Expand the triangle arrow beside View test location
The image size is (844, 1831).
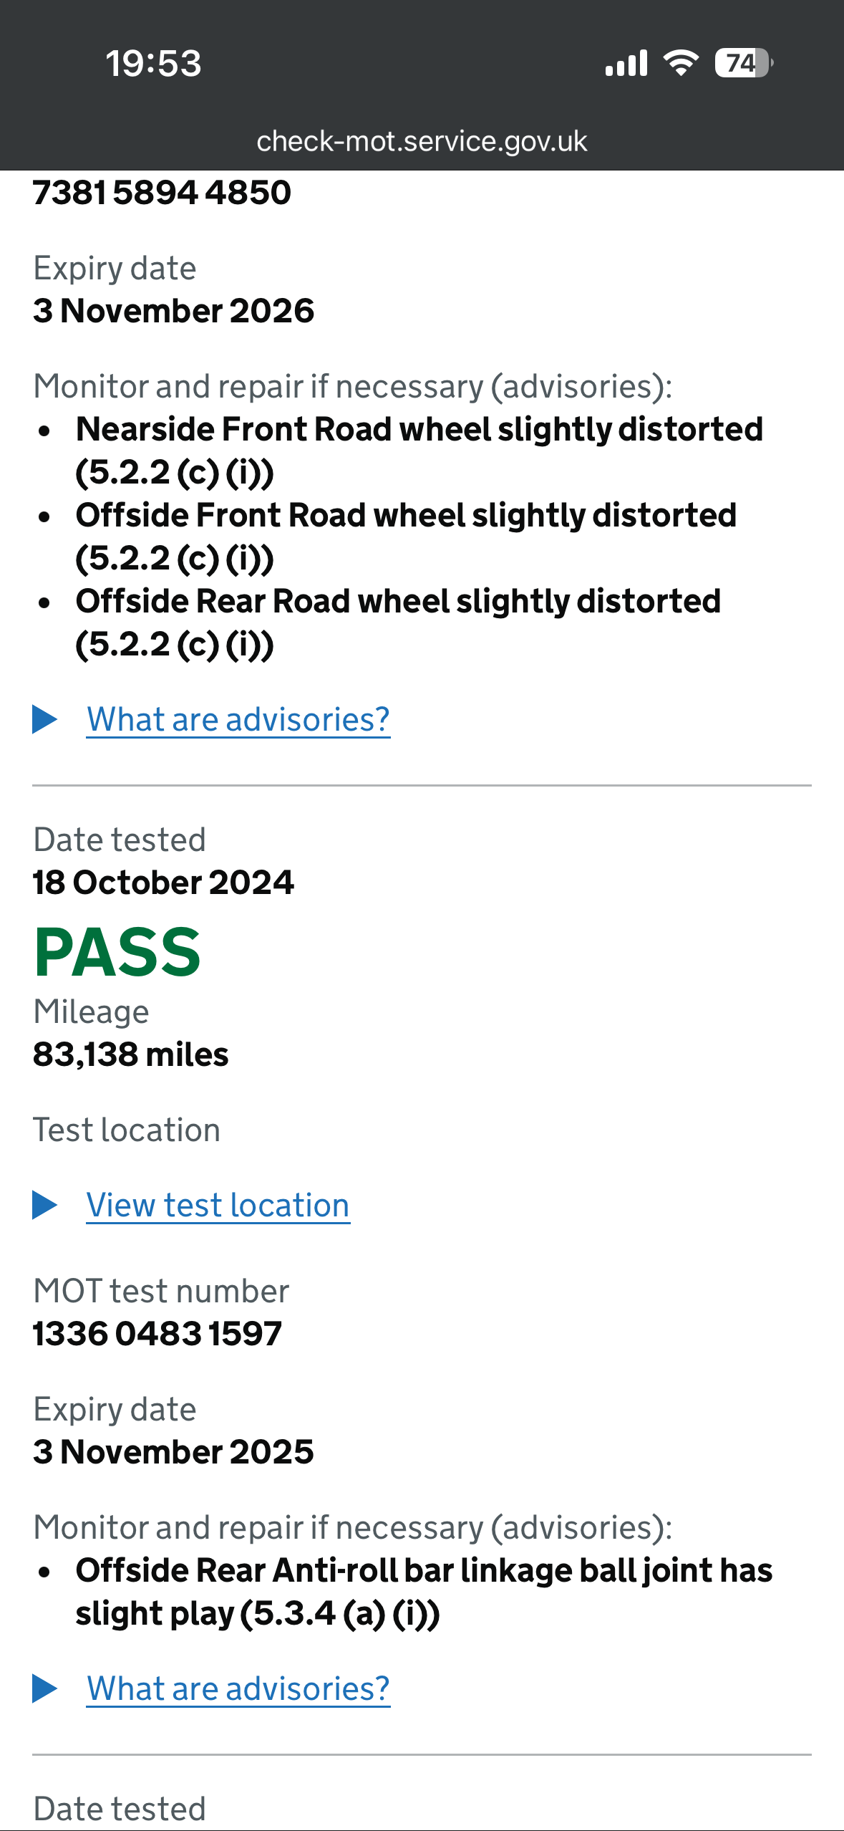[x=45, y=1205]
